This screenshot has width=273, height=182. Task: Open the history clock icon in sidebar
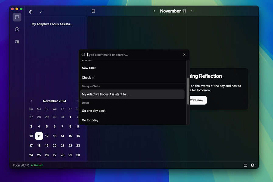(17, 29)
